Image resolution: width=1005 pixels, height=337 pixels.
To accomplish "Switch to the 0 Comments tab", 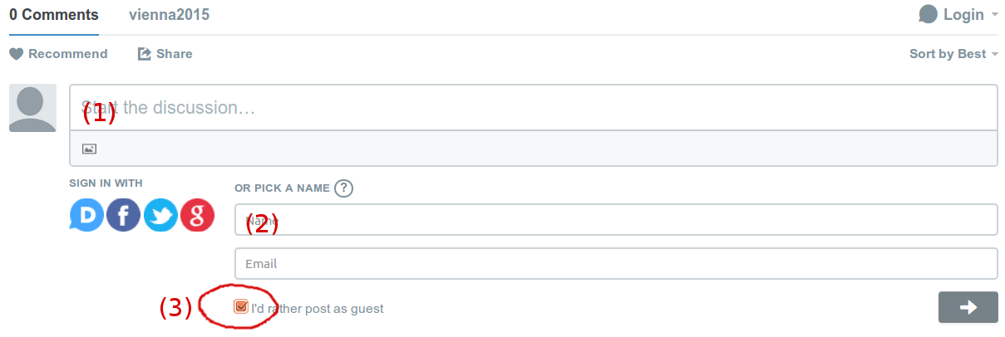I will point(54,15).
